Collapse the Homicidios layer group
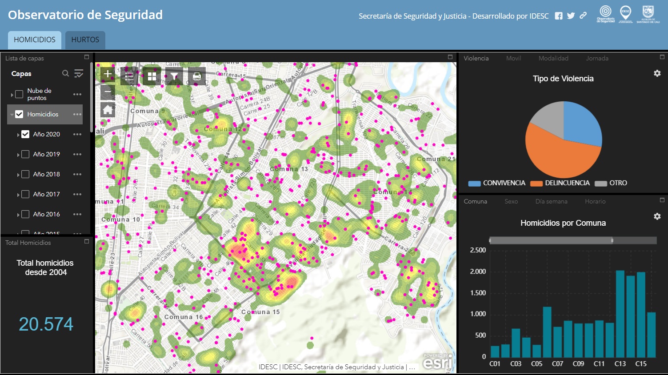This screenshot has height=375, width=668. tap(12, 114)
